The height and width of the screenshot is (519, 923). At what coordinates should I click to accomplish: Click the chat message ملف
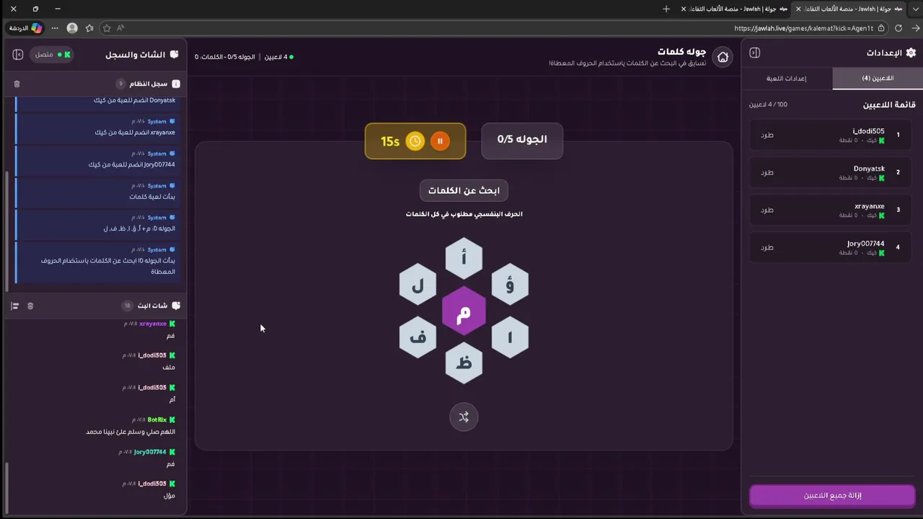pyautogui.click(x=169, y=368)
